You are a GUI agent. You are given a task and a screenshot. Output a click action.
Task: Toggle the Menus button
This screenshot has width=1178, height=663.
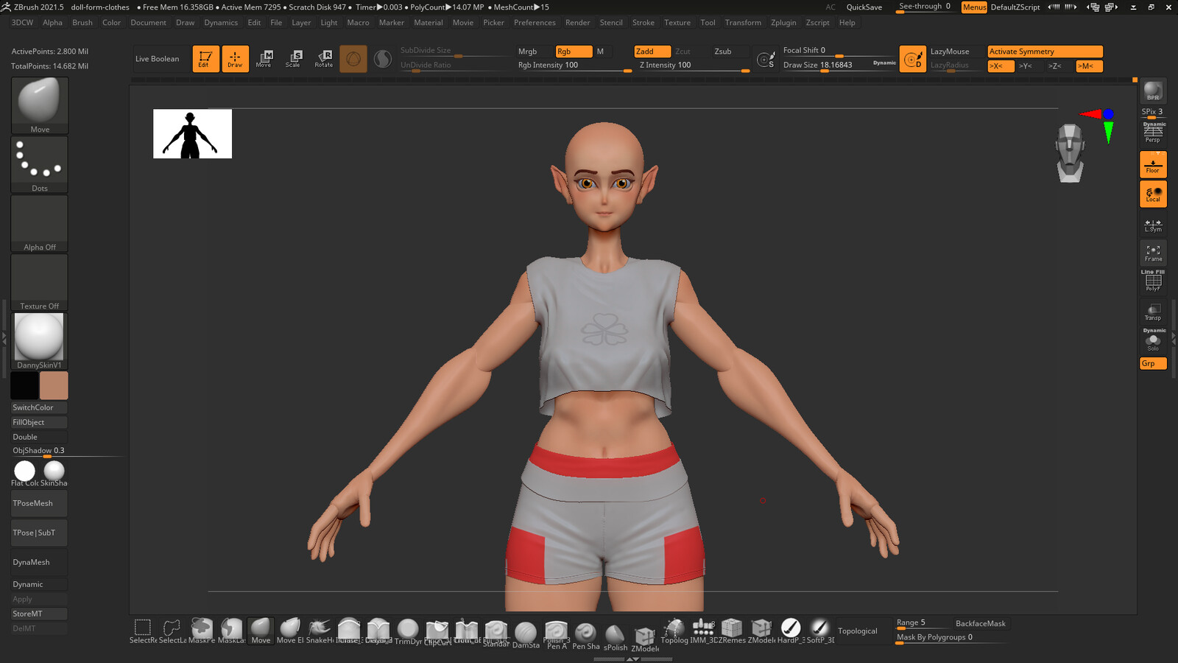973,7
